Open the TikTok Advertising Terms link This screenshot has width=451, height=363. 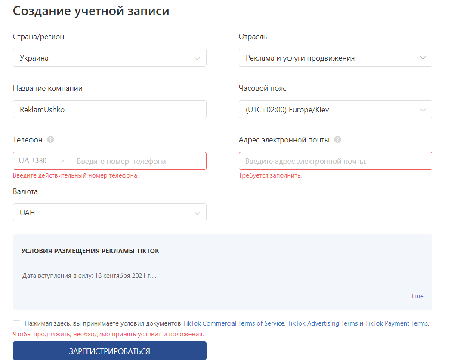323,323
